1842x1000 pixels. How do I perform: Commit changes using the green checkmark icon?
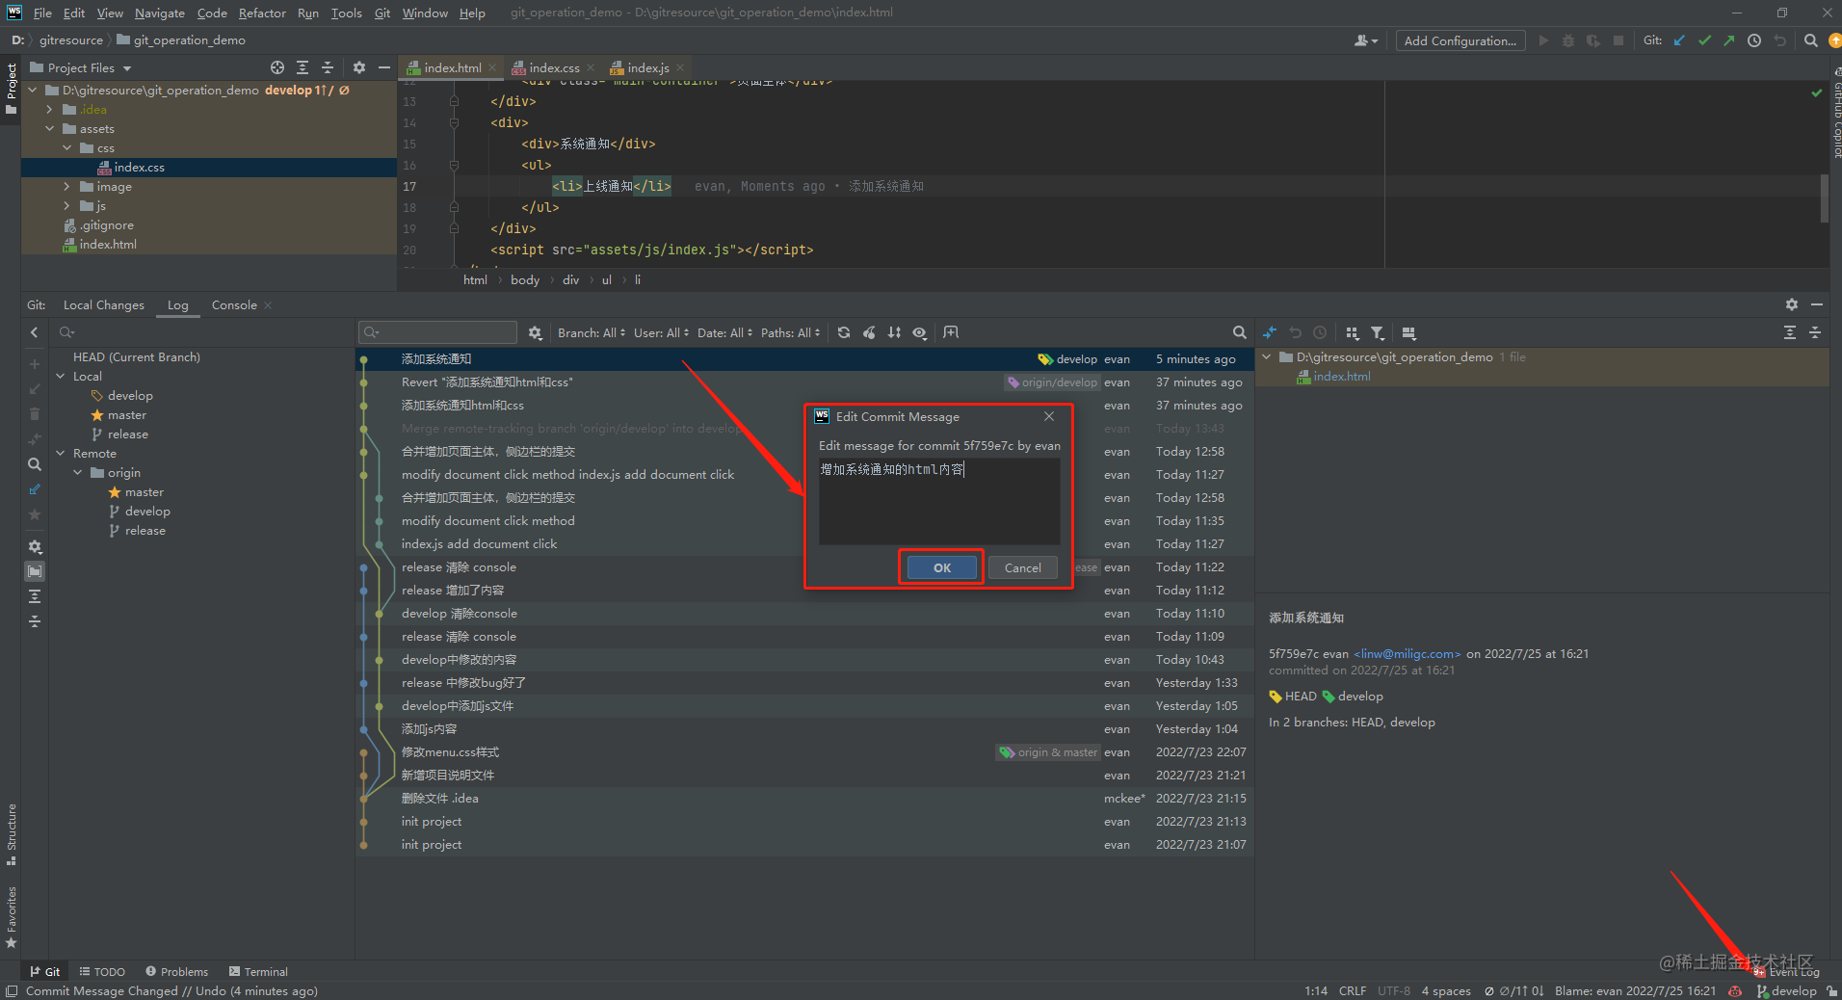coord(1704,40)
